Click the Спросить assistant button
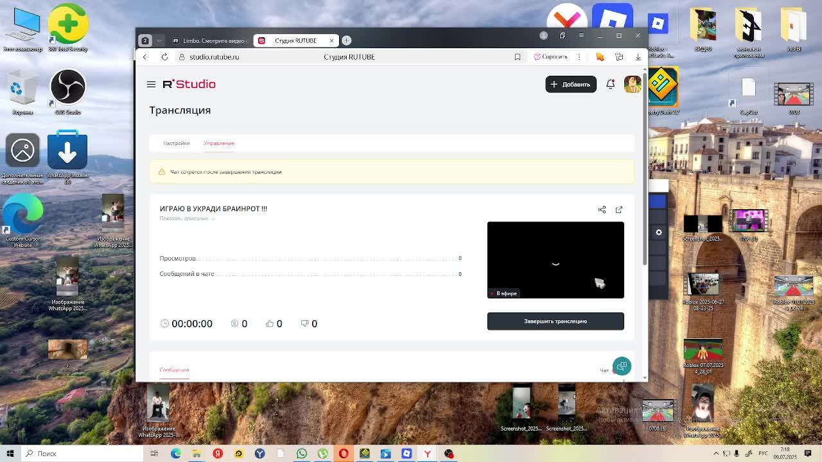Image resolution: width=822 pixels, height=462 pixels. click(550, 57)
